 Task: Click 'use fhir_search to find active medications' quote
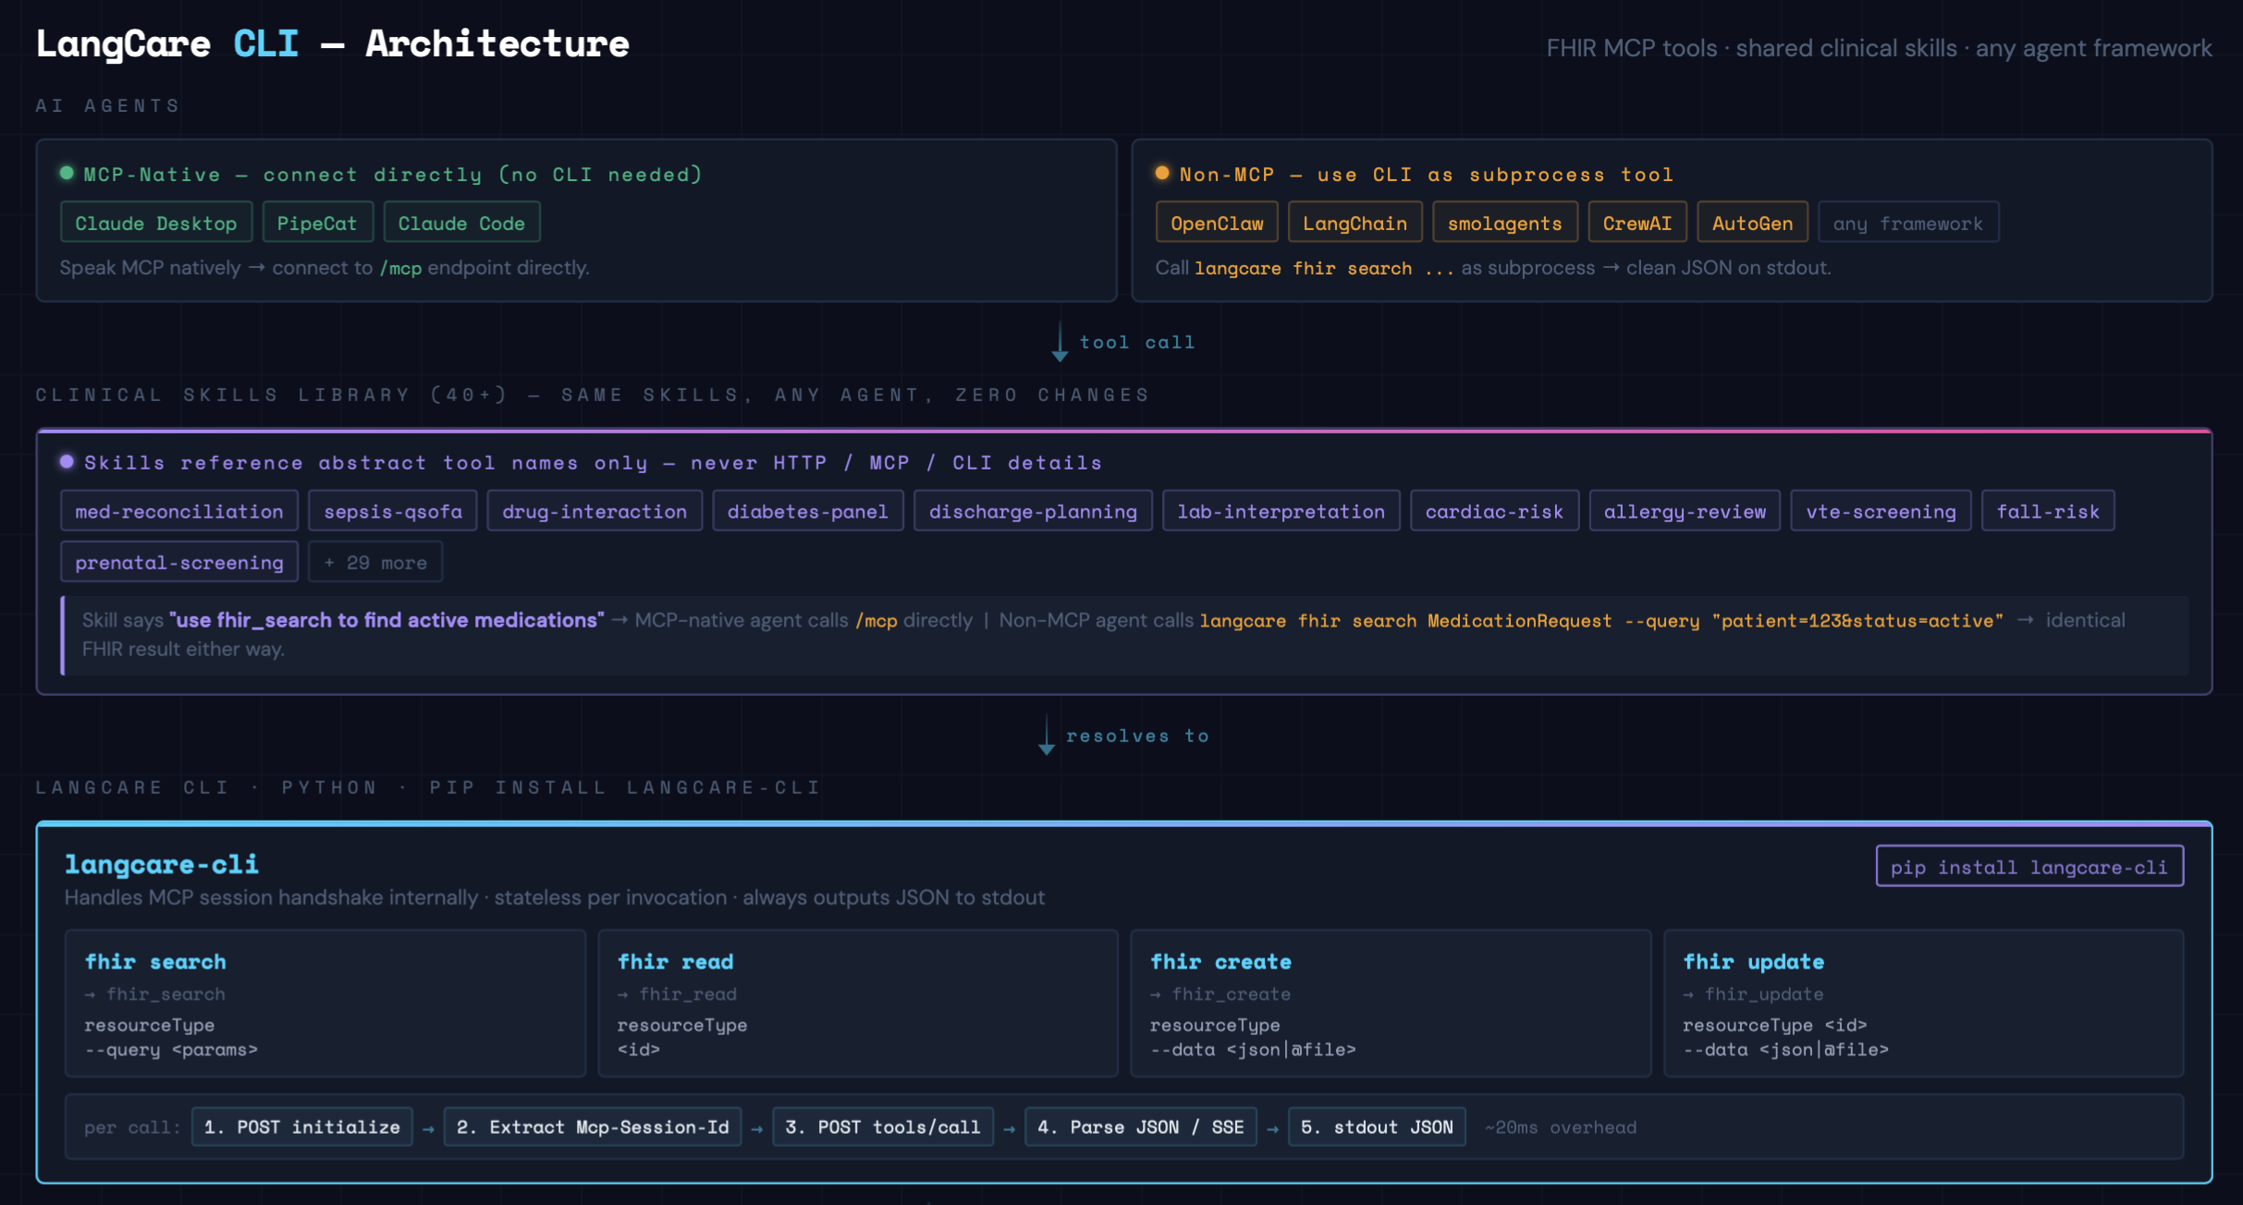[386, 620]
